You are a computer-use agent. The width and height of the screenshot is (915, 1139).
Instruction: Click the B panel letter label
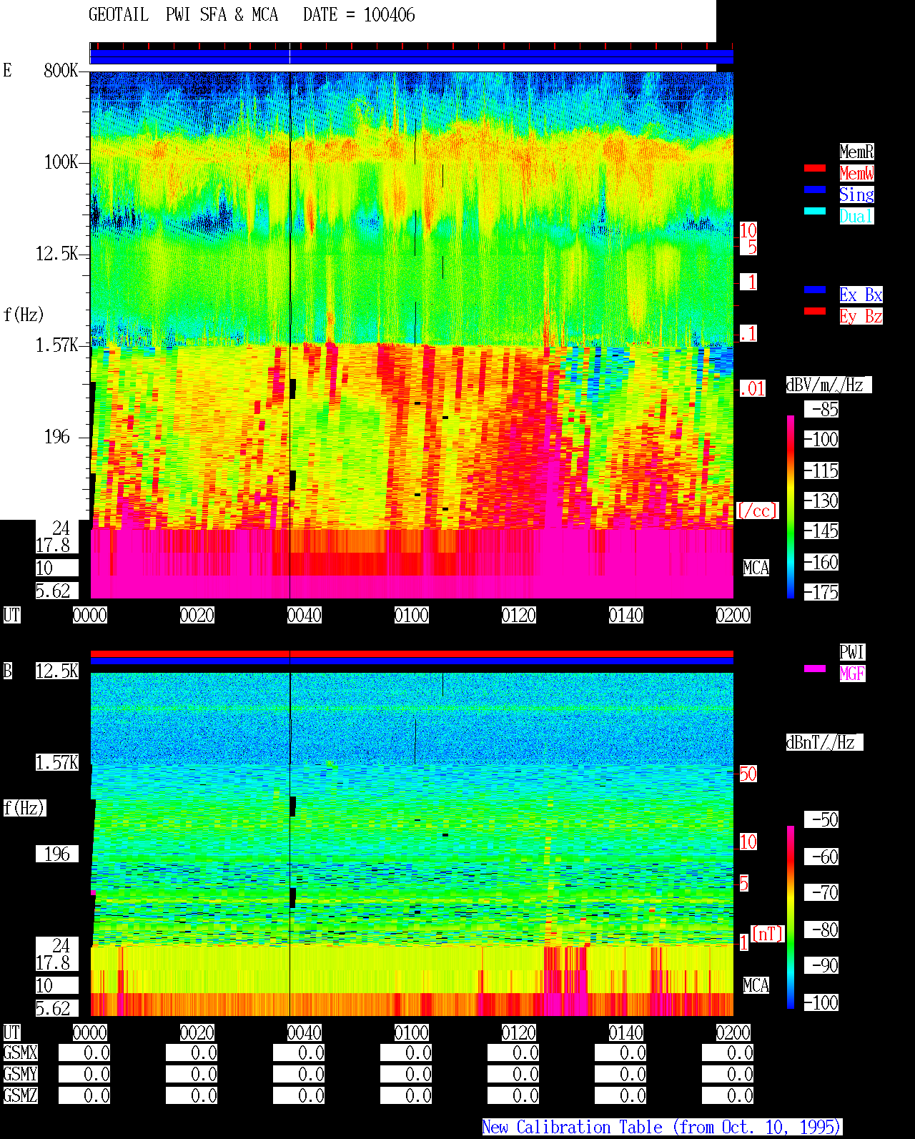[x=8, y=671]
